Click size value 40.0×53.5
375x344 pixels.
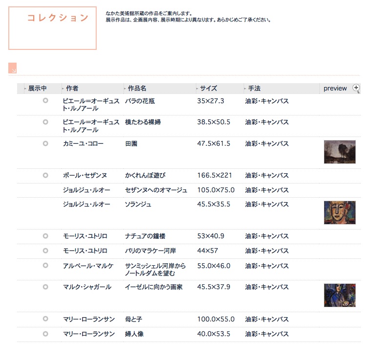point(213,334)
